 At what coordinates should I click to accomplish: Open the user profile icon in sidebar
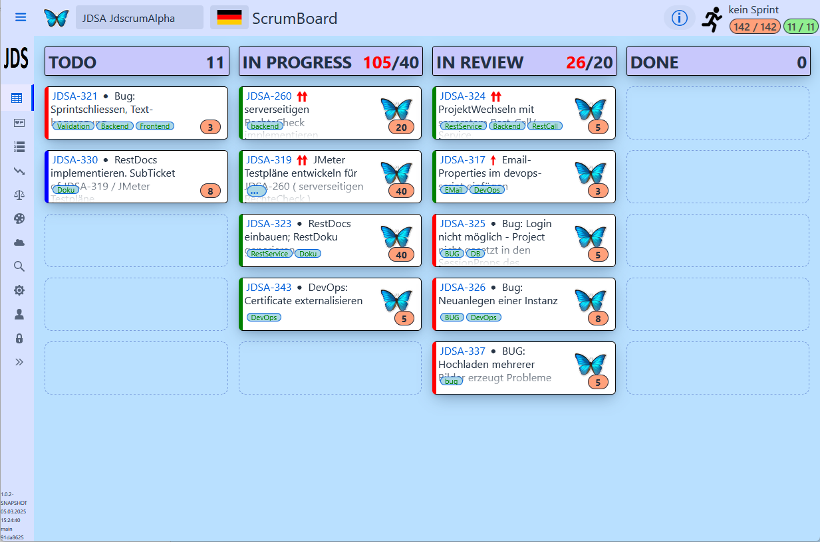click(x=19, y=314)
